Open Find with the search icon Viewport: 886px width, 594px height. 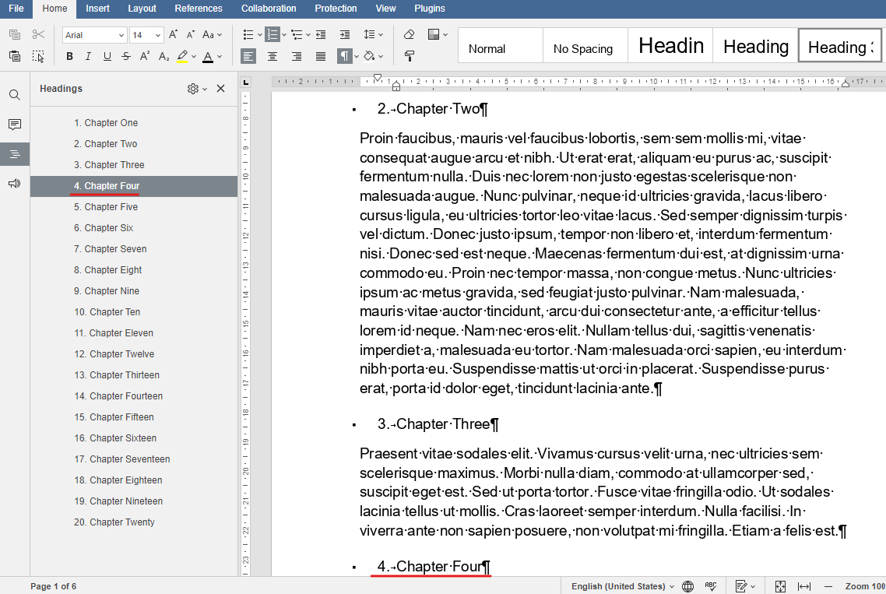point(14,94)
